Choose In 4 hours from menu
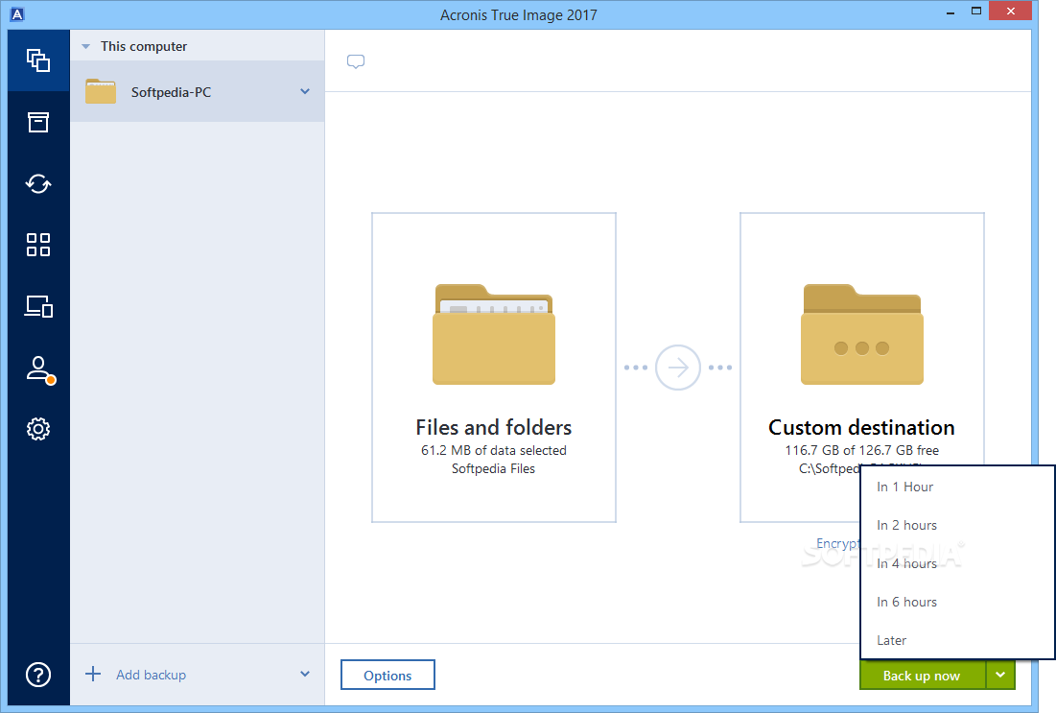 coord(957,563)
